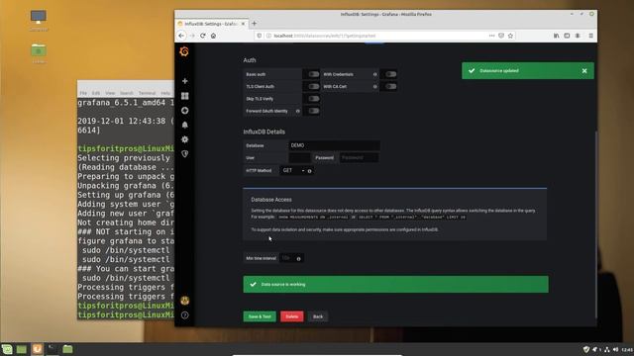634x356 pixels.
Task: Open the Server Admin shield icon in sidebar
Action: (185, 154)
